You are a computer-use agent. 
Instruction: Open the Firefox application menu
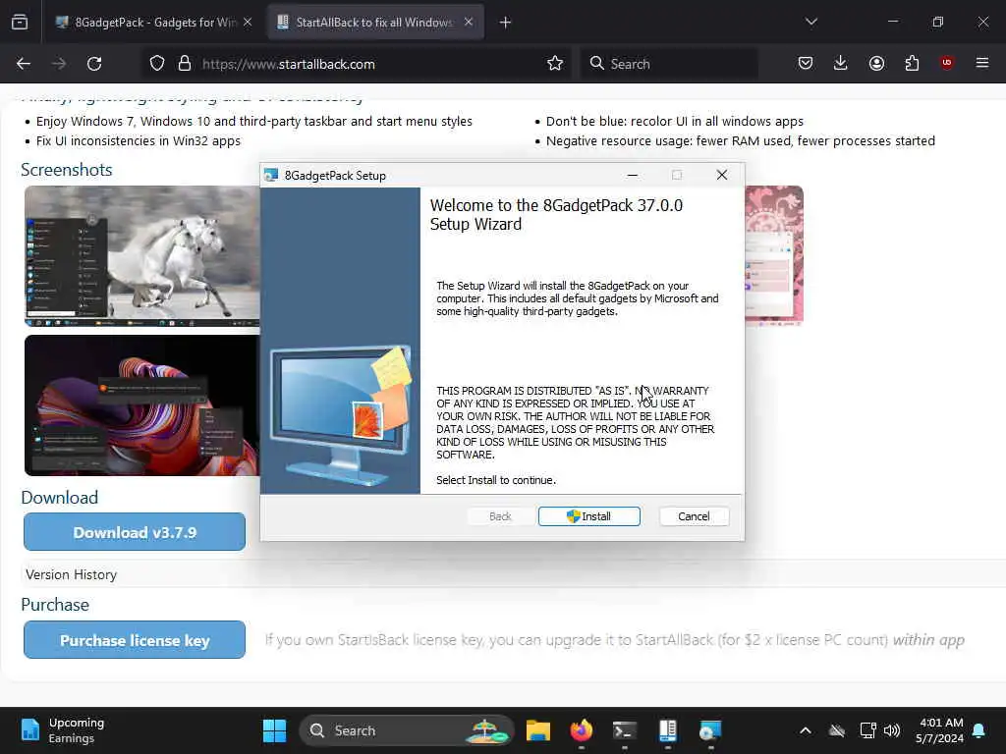982,63
